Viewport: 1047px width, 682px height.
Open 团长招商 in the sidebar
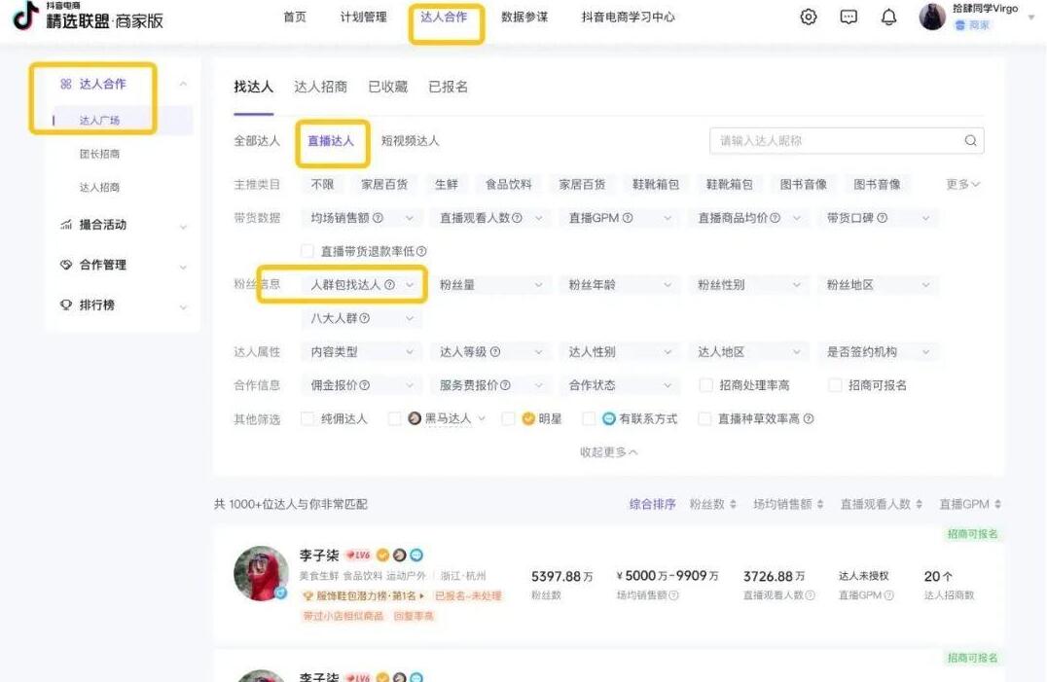pos(99,154)
